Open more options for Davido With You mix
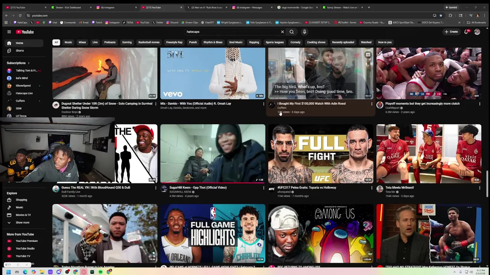Viewport: 490px width, 275px height. [x=263, y=104]
